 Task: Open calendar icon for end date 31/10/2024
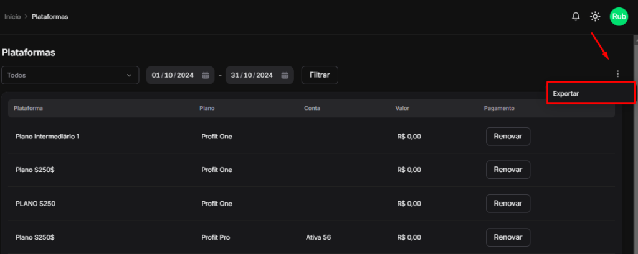pos(285,75)
